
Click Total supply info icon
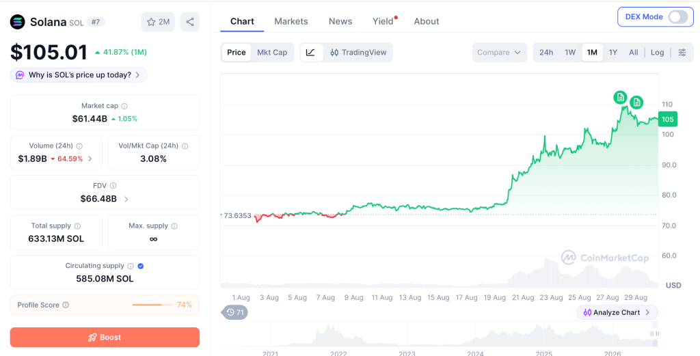click(x=78, y=225)
